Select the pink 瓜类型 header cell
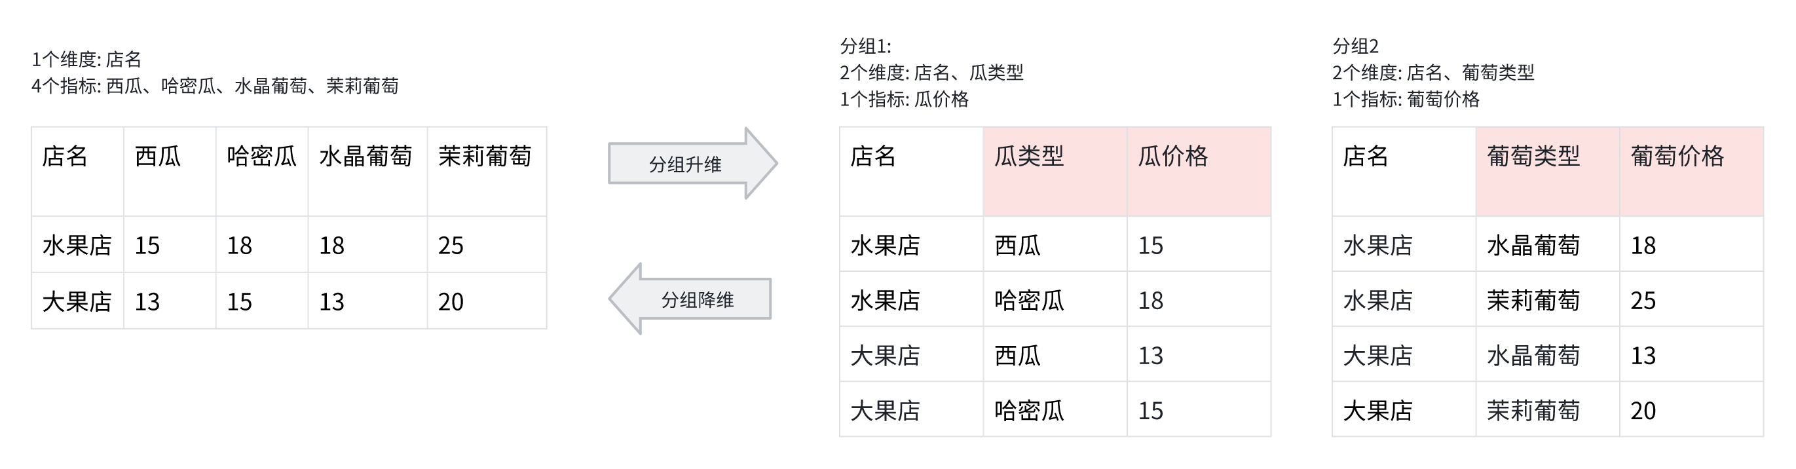Viewport: 1796px width, 469px height. (1054, 171)
